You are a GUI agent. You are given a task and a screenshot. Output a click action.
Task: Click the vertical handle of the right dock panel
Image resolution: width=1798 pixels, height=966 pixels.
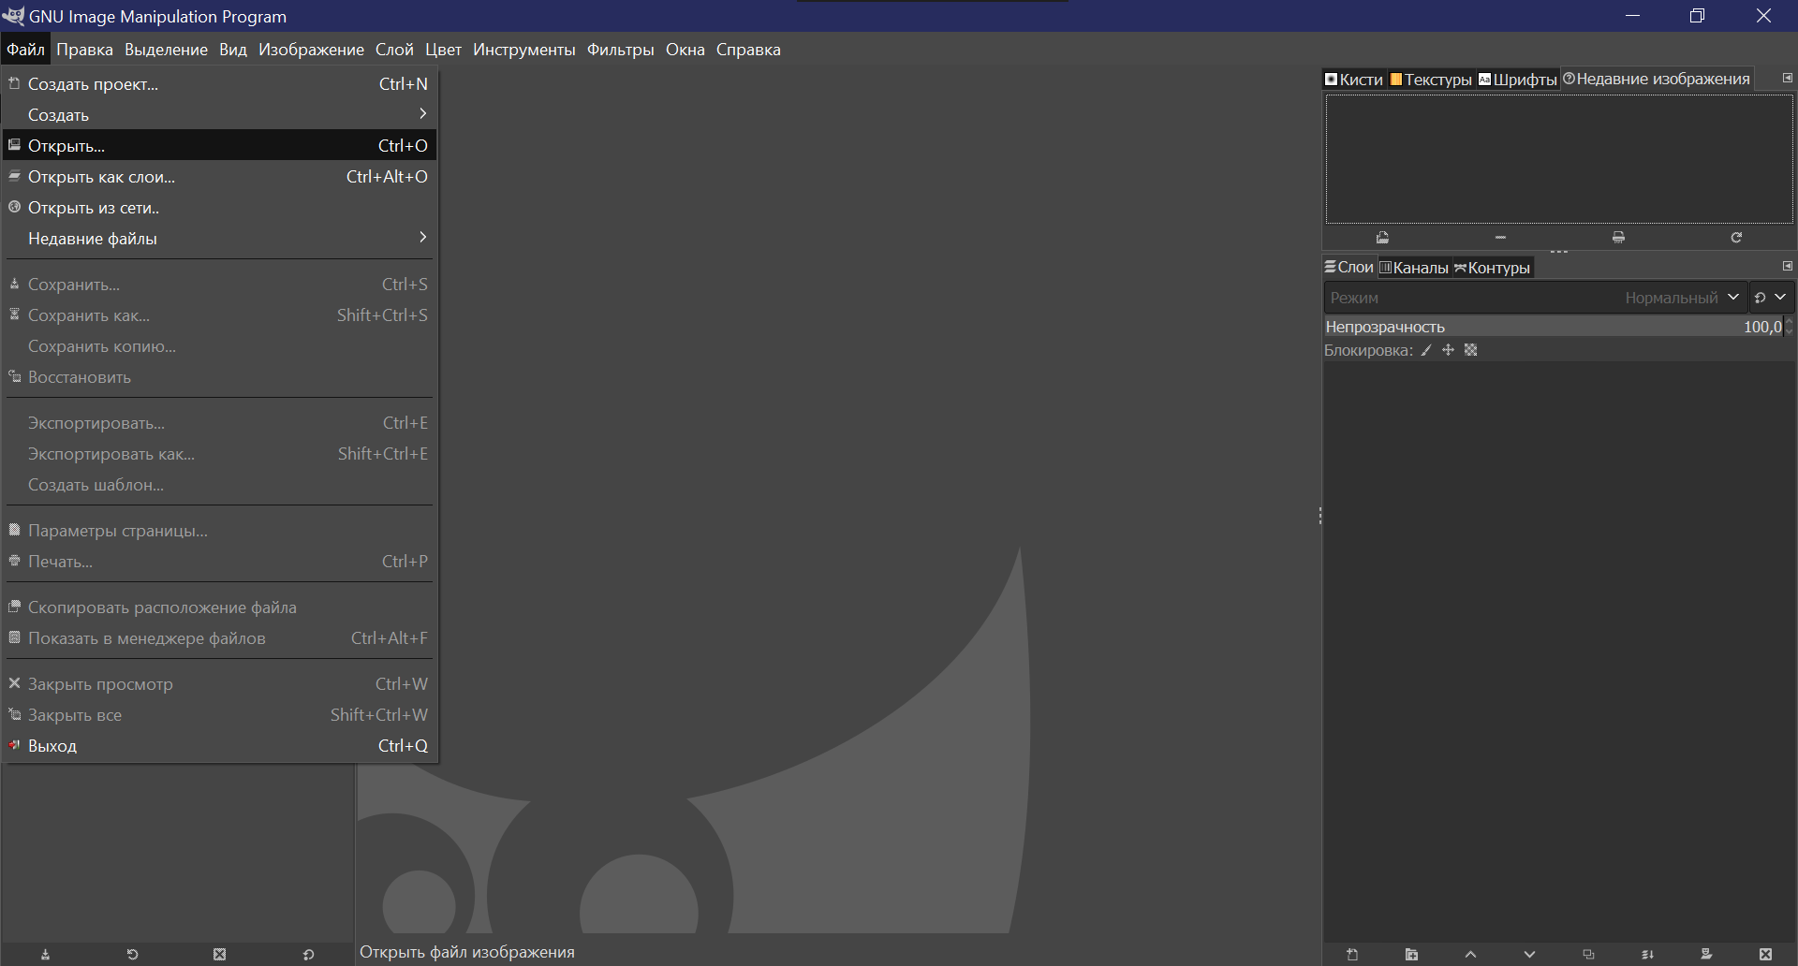click(x=1319, y=516)
